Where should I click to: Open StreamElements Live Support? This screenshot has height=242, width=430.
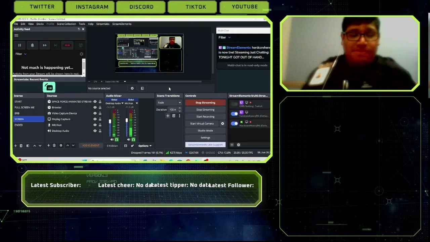tap(205, 145)
